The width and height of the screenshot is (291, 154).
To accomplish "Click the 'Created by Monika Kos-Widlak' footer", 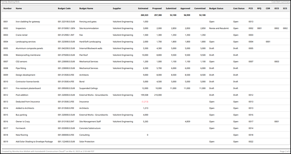I will point(48,151).
